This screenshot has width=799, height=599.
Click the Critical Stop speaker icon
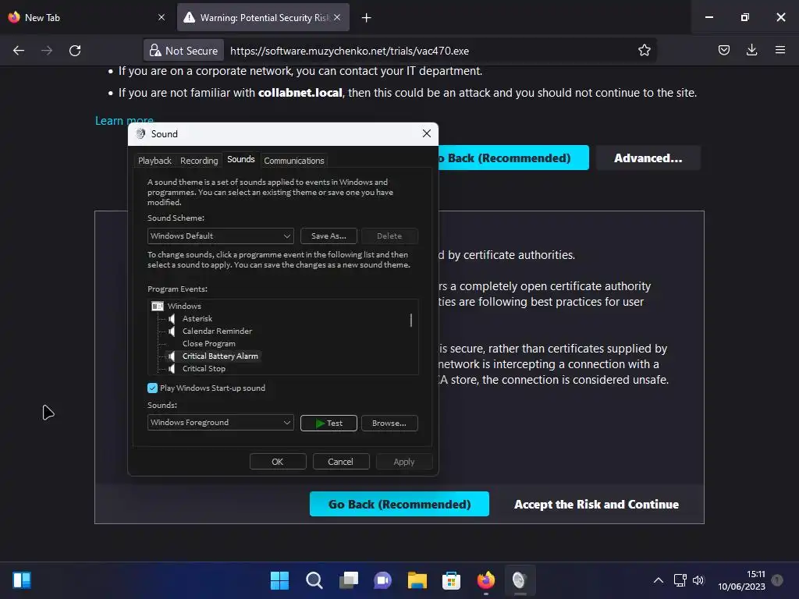pos(172,369)
